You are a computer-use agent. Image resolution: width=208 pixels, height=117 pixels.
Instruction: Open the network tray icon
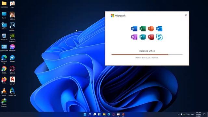[187, 114]
